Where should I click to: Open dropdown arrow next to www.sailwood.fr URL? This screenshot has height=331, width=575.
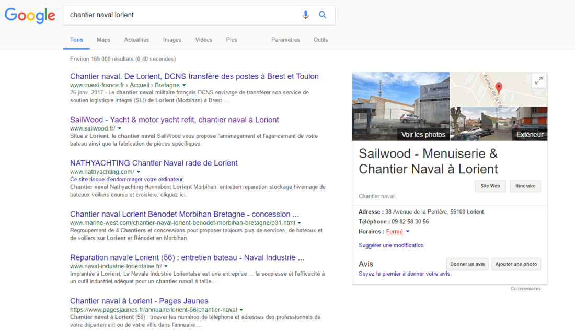tap(120, 128)
